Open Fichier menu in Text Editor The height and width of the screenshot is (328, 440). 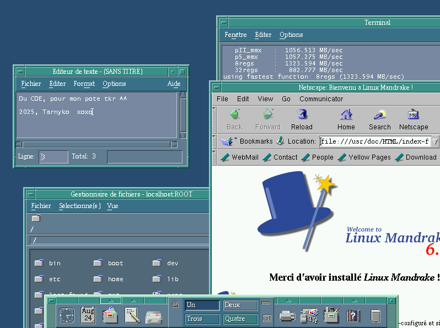[31, 84]
